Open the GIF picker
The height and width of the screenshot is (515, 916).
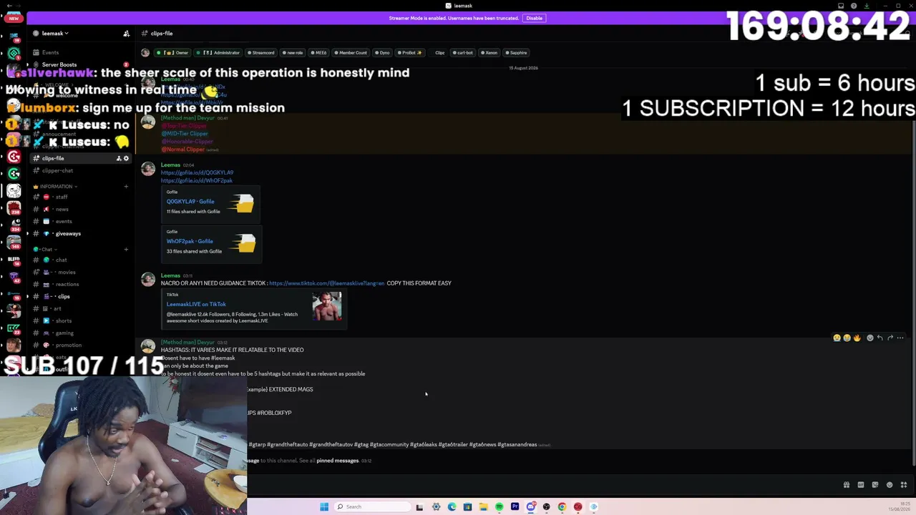861,485
